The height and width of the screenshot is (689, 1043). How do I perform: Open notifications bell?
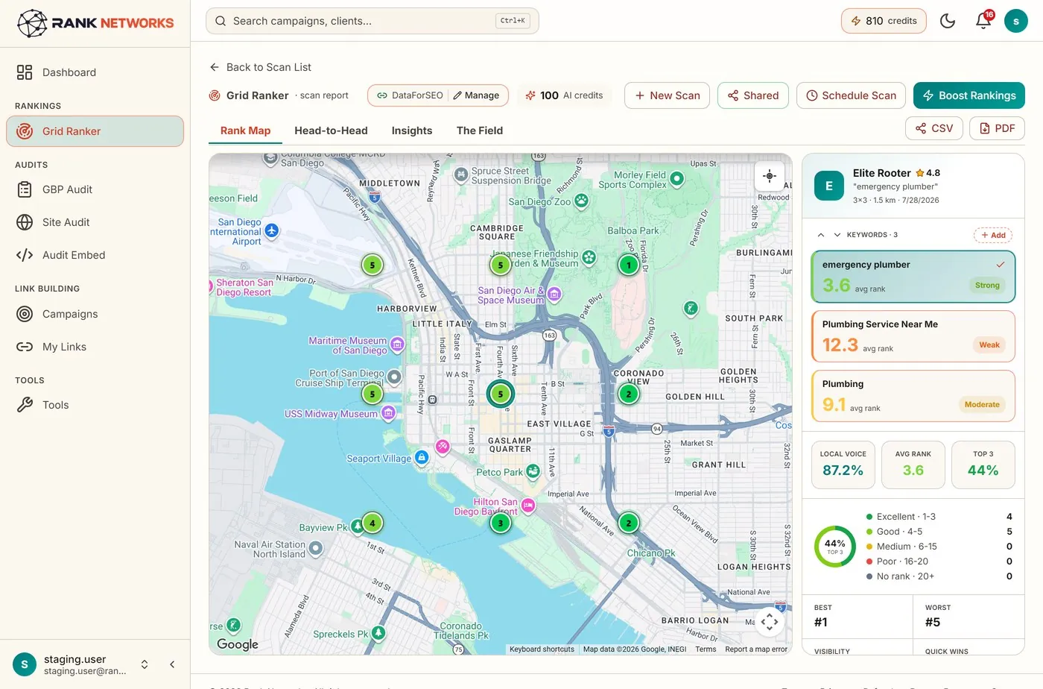[x=983, y=21]
